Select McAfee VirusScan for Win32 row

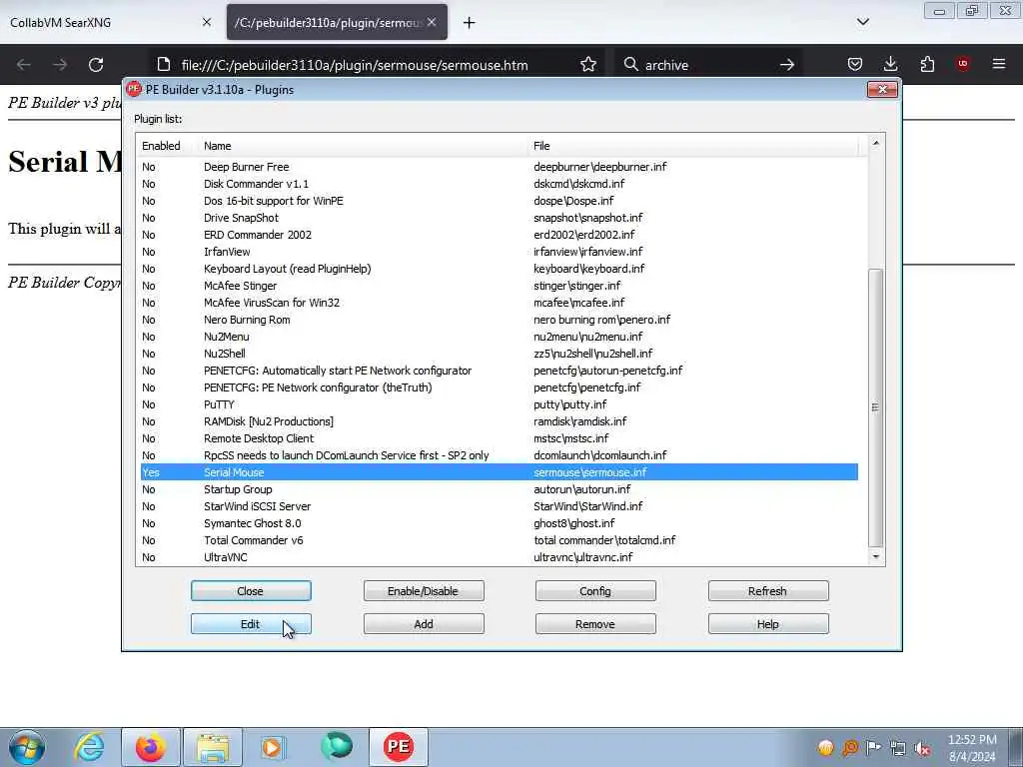point(500,303)
